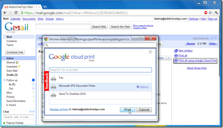Viewport: 223px width, 128px height.
Task: Click the Gmail search input box
Action: [63, 27]
